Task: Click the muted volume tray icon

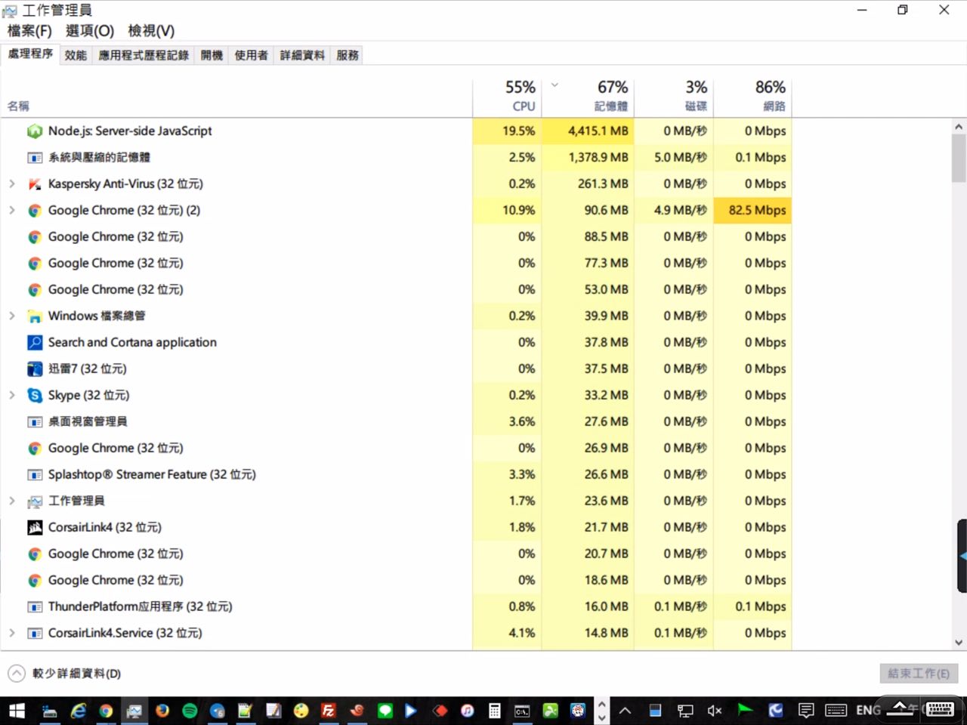Action: point(714,711)
